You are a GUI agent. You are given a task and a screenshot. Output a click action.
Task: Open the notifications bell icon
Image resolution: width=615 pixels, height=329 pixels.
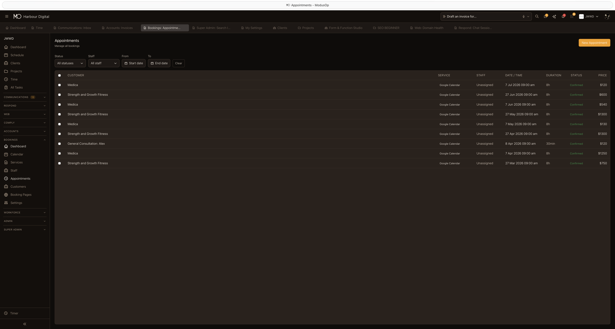point(563,16)
